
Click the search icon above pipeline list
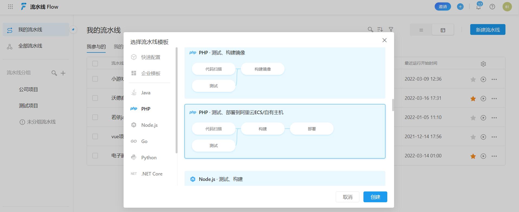pyautogui.click(x=370, y=29)
